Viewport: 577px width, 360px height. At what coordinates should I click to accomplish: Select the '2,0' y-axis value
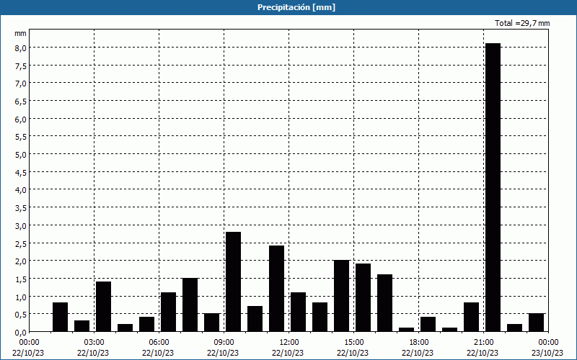pos(21,261)
